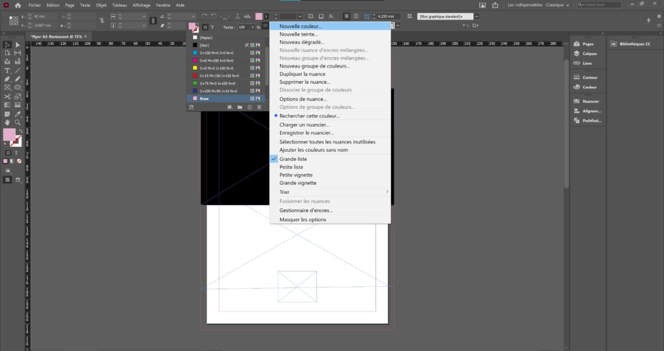Image resolution: width=664 pixels, height=351 pixels.
Task: Click the Home icon in top bar
Action: 18,5
